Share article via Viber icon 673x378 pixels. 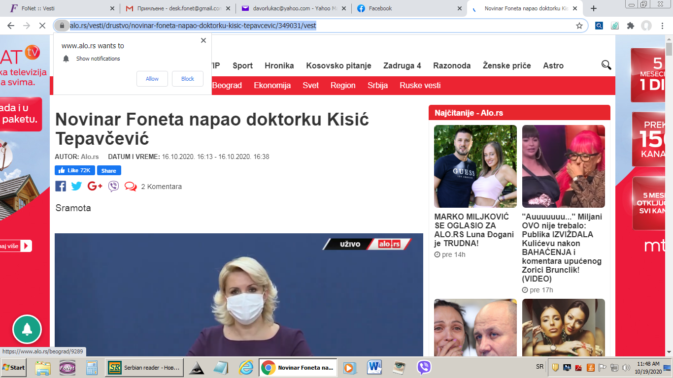(114, 187)
